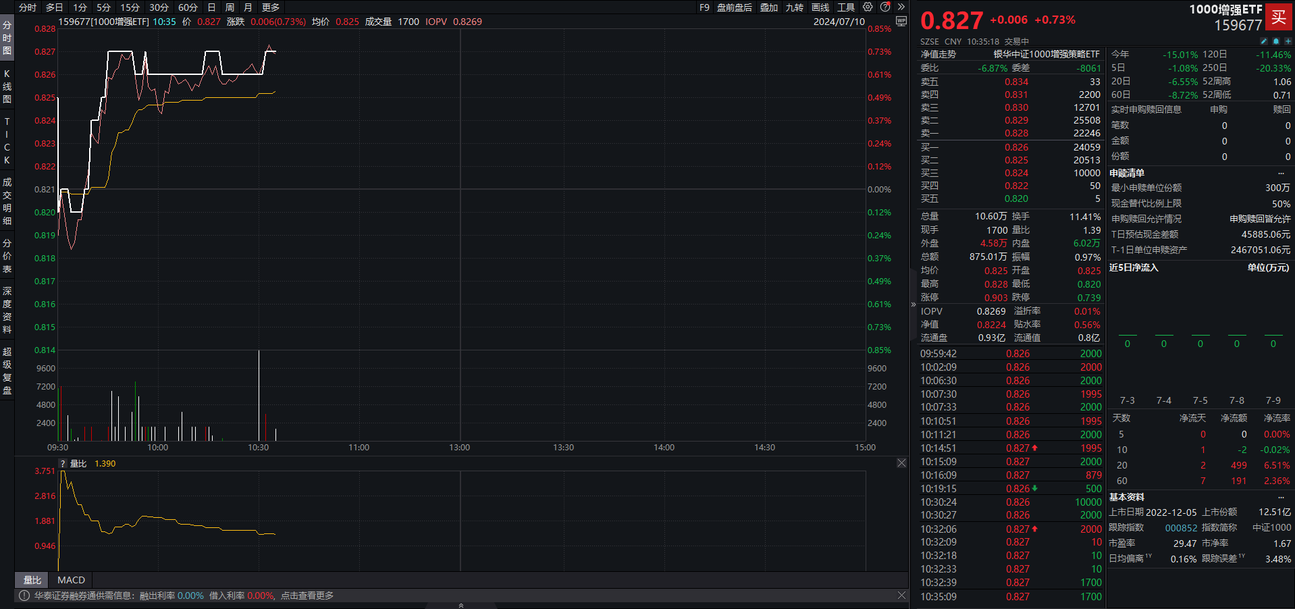Switch to the MACD indicator tab
This screenshot has width=1295, height=609.
click(x=71, y=580)
